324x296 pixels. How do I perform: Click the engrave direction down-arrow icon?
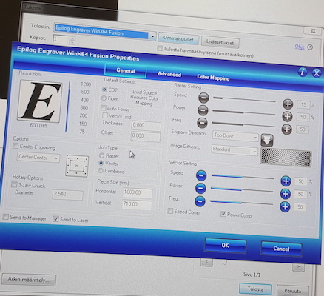pos(267,140)
